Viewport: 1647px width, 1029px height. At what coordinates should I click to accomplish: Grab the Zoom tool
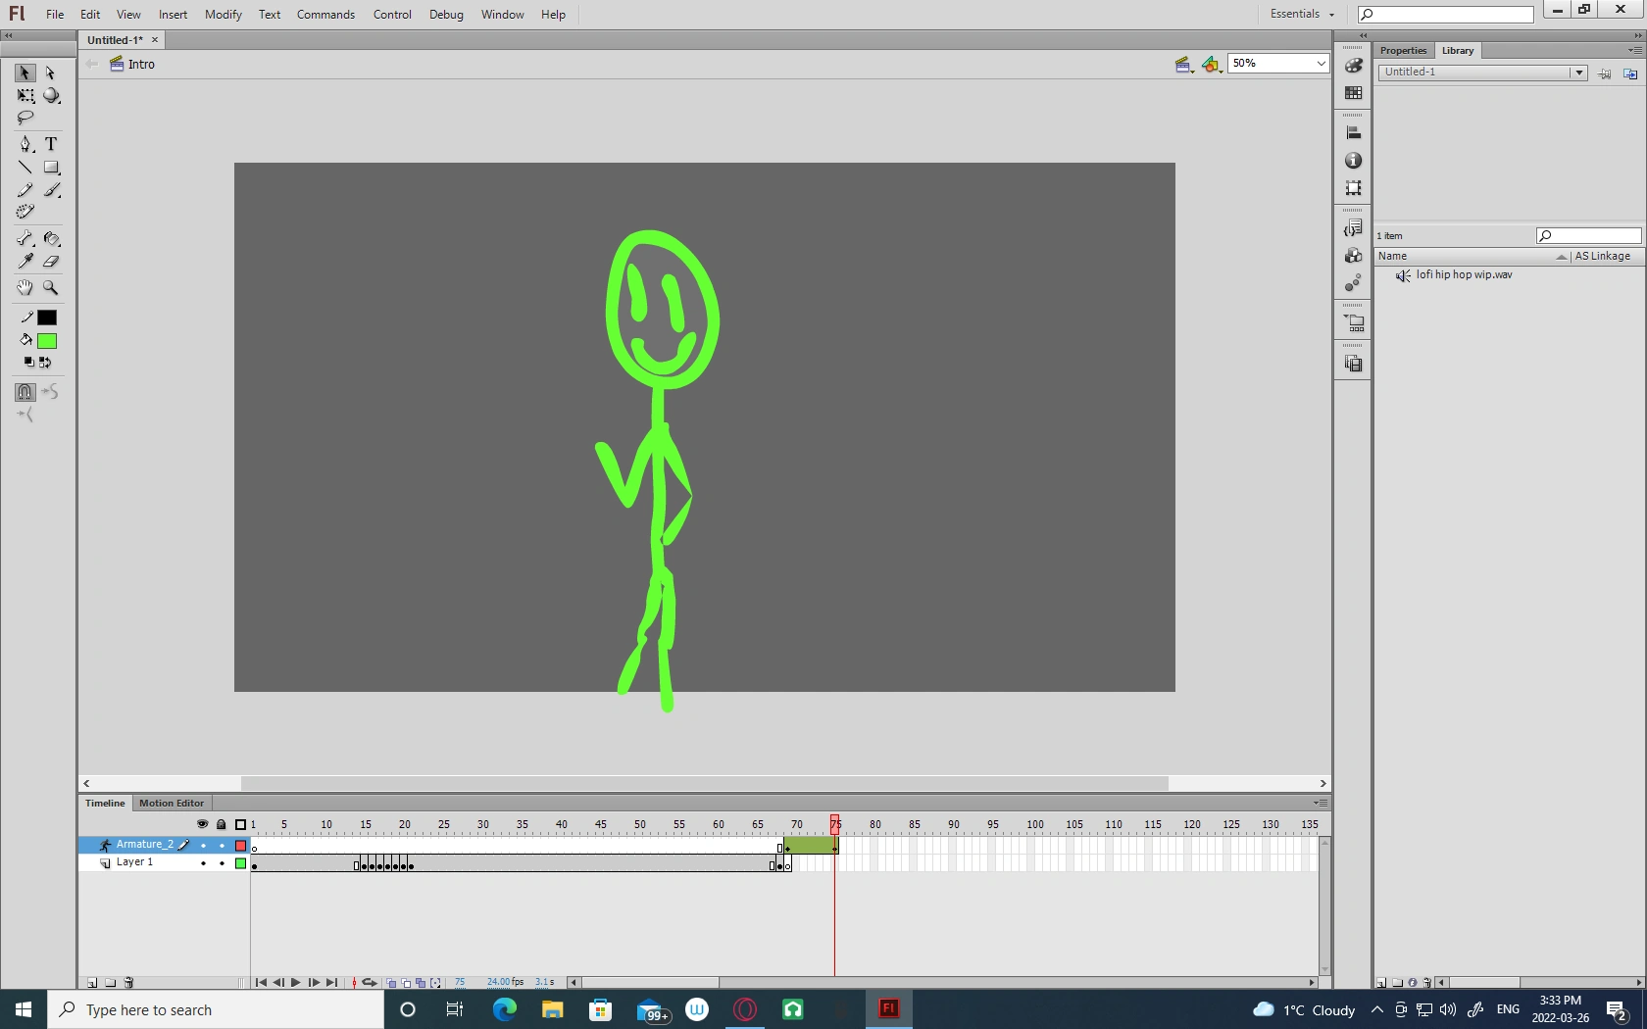pos(51,287)
